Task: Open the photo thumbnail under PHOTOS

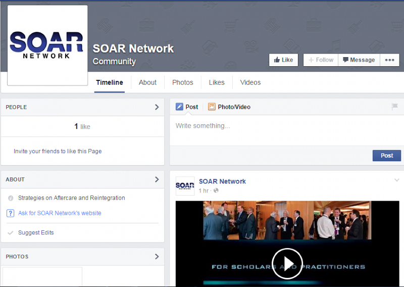Action: pos(42,276)
